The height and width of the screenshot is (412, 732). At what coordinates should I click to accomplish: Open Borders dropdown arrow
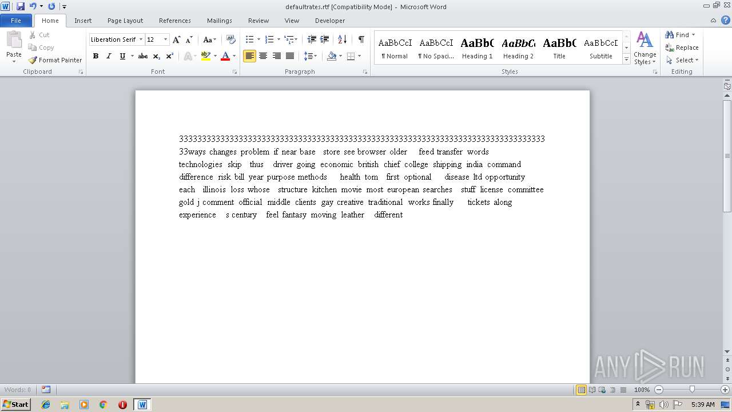[x=359, y=56]
